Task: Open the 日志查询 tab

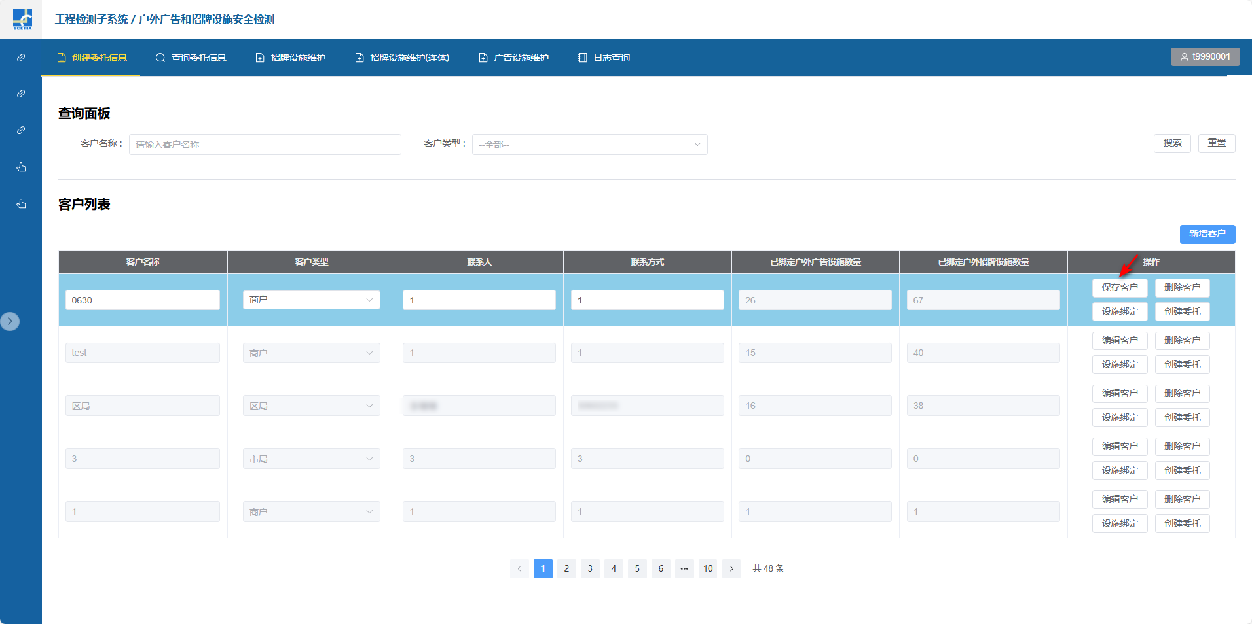Action: (604, 58)
